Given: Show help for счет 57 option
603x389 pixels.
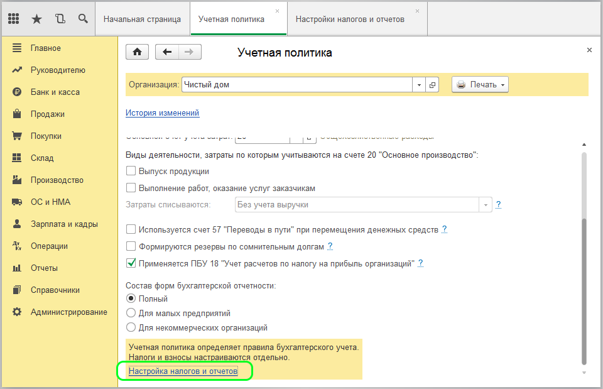Looking at the screenshot, I should [445, 229].
